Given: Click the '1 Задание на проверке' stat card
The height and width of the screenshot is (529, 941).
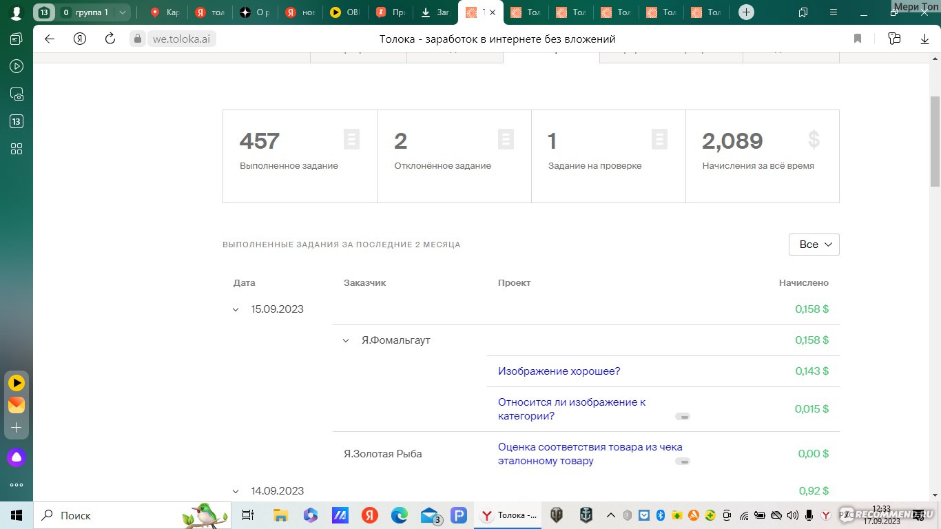Looking at the screenshot, I should pyautogui.click(x=608, y=156).
